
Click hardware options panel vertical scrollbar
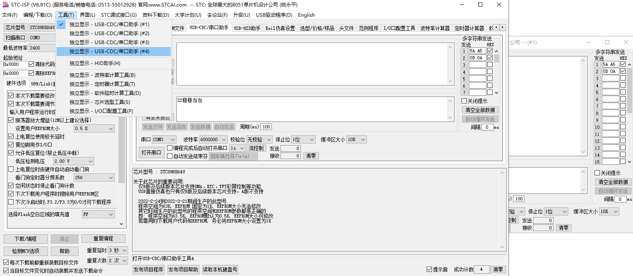(x=121, y=159)
